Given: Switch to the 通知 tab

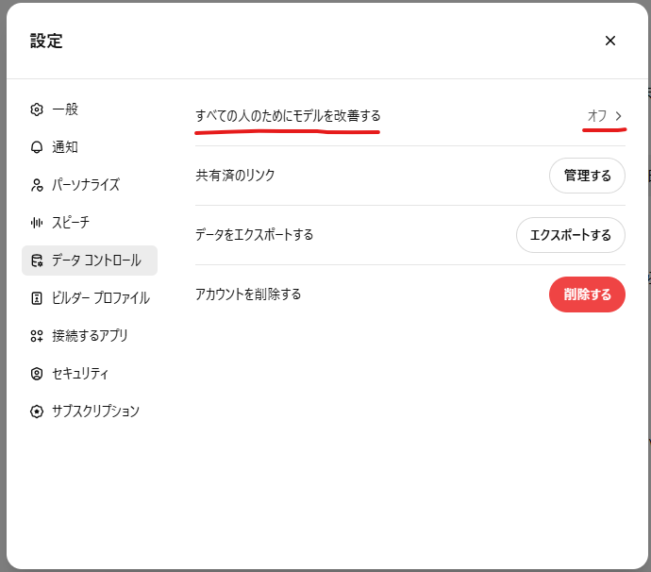Looking at the screenshot, I should tap(90, 147).
